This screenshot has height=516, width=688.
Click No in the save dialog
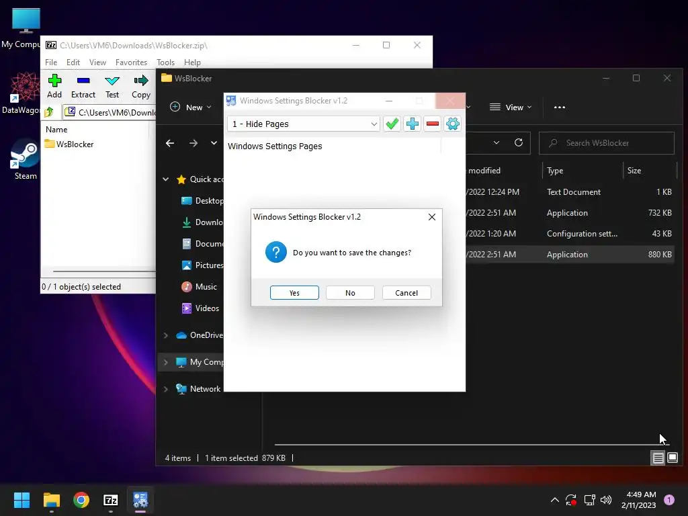350,293
